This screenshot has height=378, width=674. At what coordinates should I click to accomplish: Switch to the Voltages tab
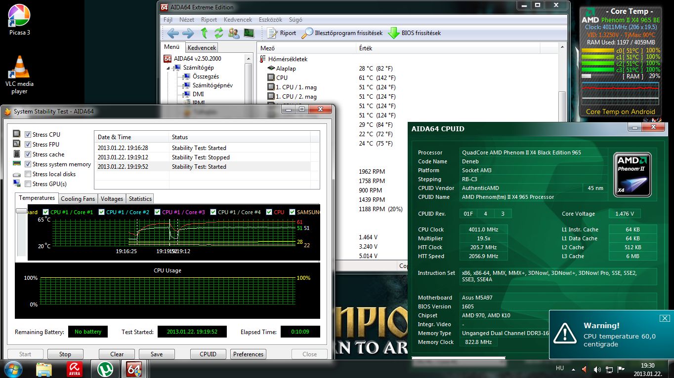(112, 199)
